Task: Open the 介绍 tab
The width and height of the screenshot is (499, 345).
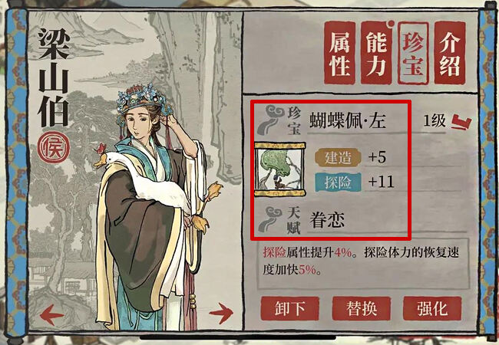Action: tap(450, 53)
